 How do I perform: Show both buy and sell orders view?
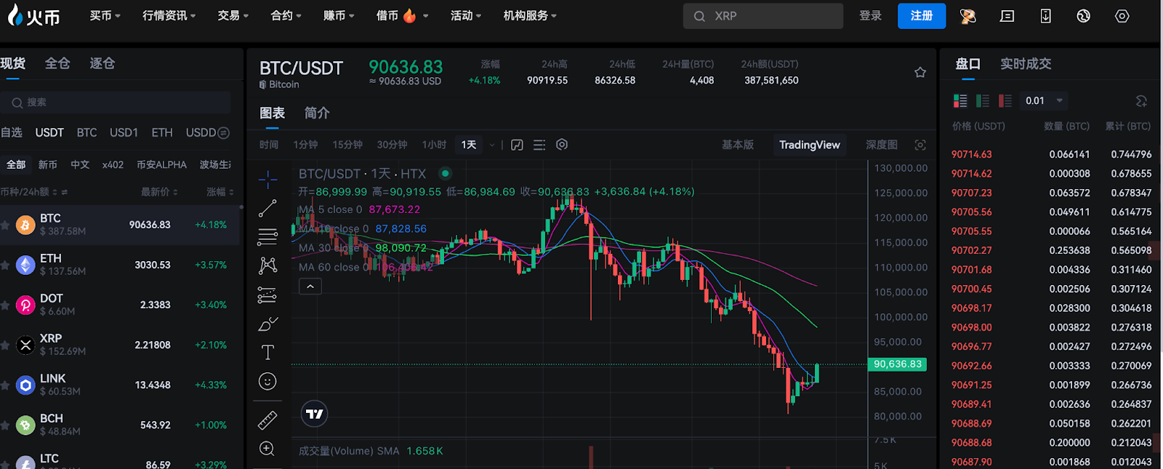click(x=960, y=100)
